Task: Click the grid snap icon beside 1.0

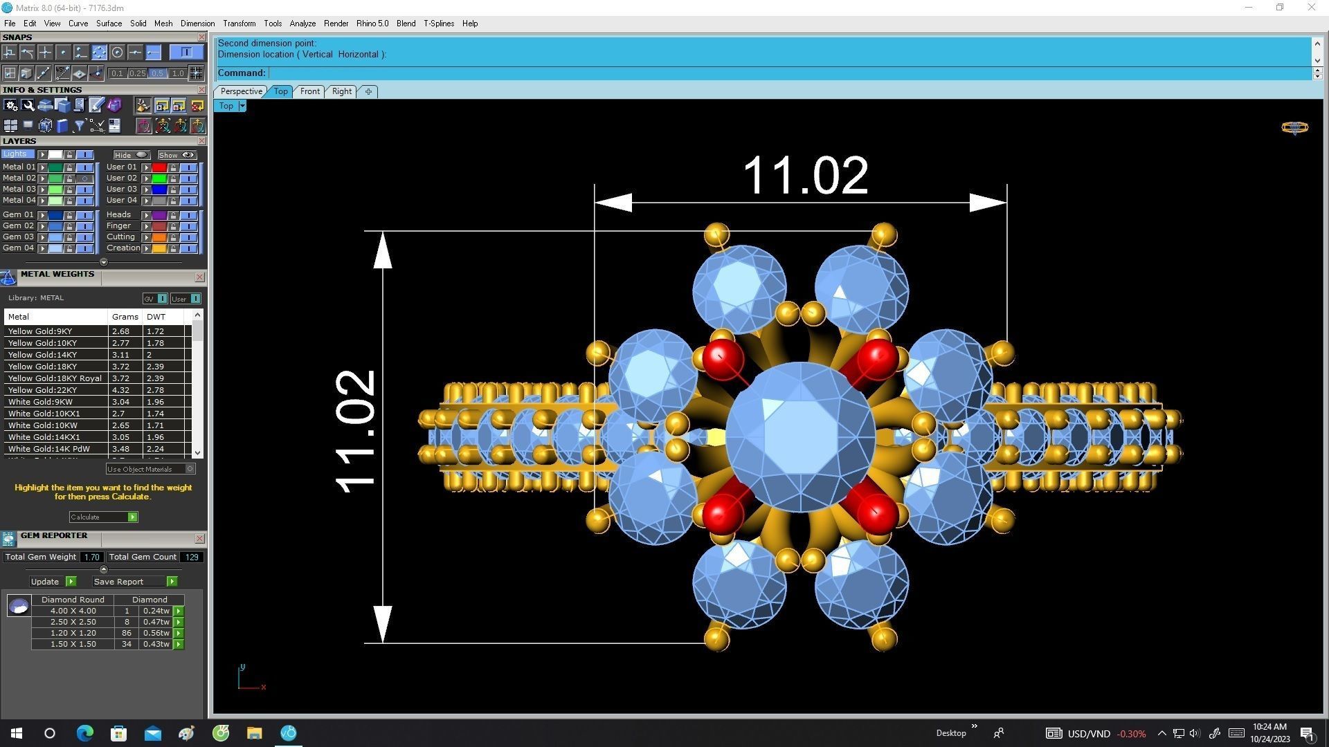Action: tap(197, 73)
